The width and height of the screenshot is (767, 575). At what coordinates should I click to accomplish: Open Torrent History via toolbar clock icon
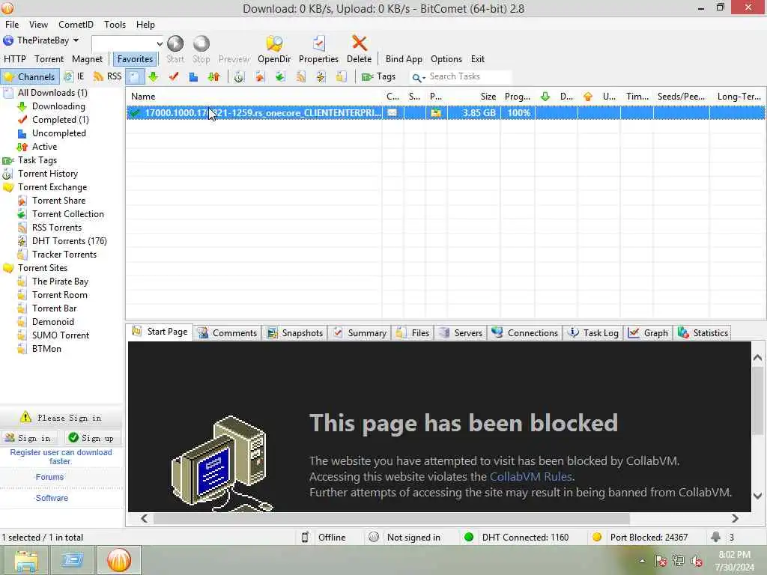(239, 76)
